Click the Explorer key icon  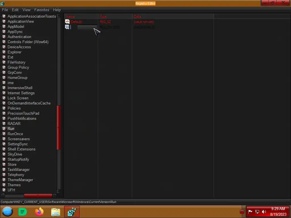coord(4,52)
